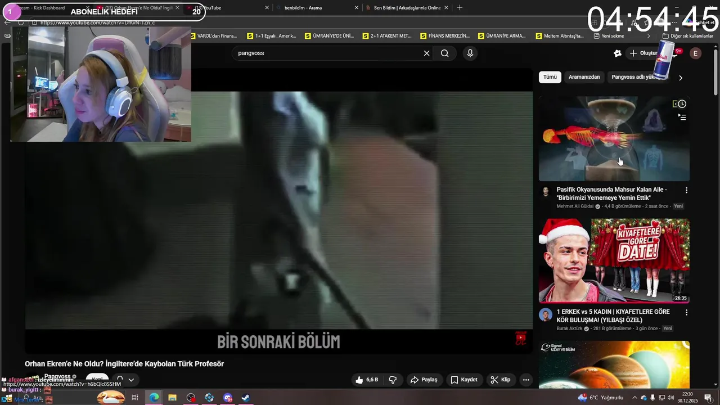Open the 1+1 Eşyalı bookmark
The image size is (720, 405).
coord(272,36)
